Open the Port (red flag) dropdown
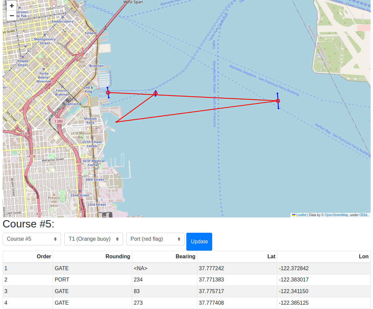 tap(155, 239)
